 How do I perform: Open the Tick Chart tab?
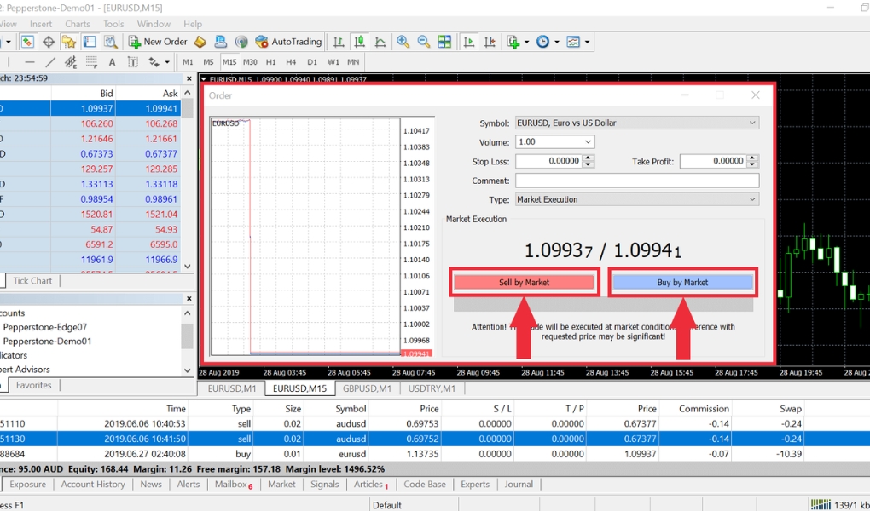[32, 281]
